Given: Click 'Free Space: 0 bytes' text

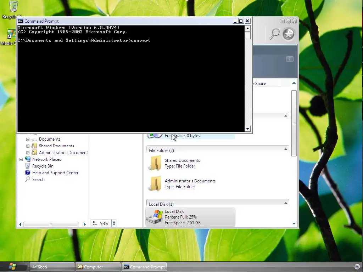Looking at the screenshot, I should (182, 136).
